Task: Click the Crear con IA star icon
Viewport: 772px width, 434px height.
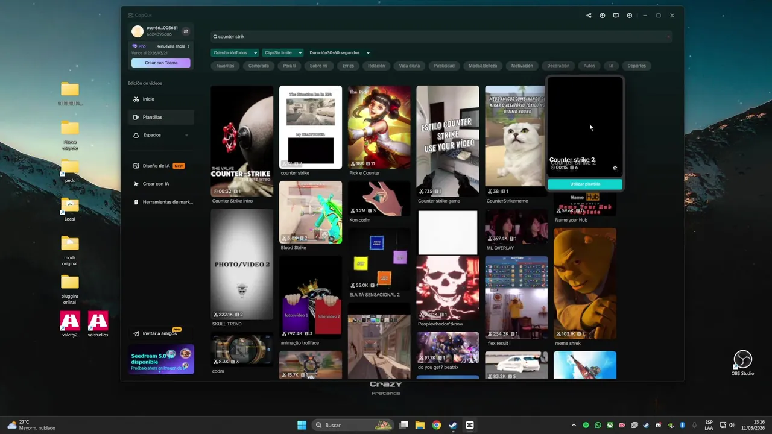Action: point(136,184)
